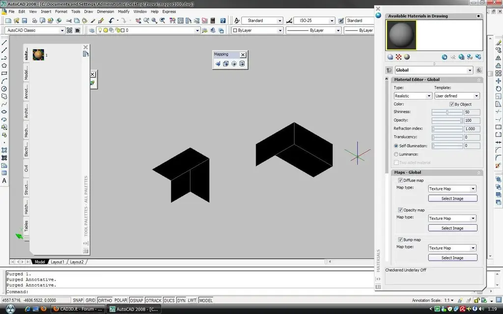
Task: Select the Line tool in Draw toolbar
Action: (x=4, y=43)
